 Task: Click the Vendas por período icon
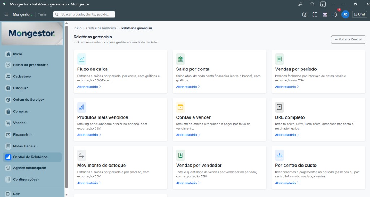click(279, 59)
